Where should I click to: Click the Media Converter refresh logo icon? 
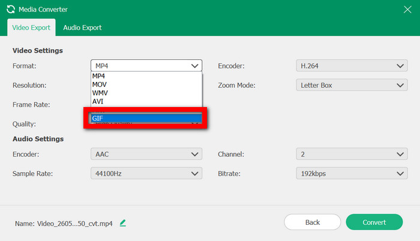tap(11, 10)
